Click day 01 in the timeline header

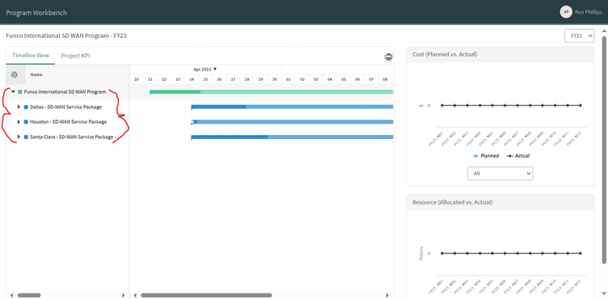coord(288,79)
